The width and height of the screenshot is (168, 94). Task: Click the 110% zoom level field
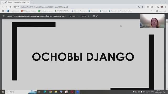(x=84, y=16)
